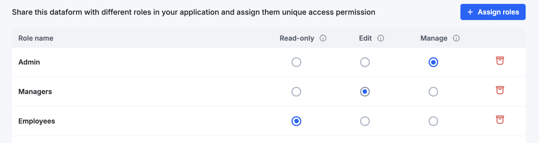This screenshot has width=539, height=143.
Task: Set Admin to Read-only access
Action: (296, 62)
